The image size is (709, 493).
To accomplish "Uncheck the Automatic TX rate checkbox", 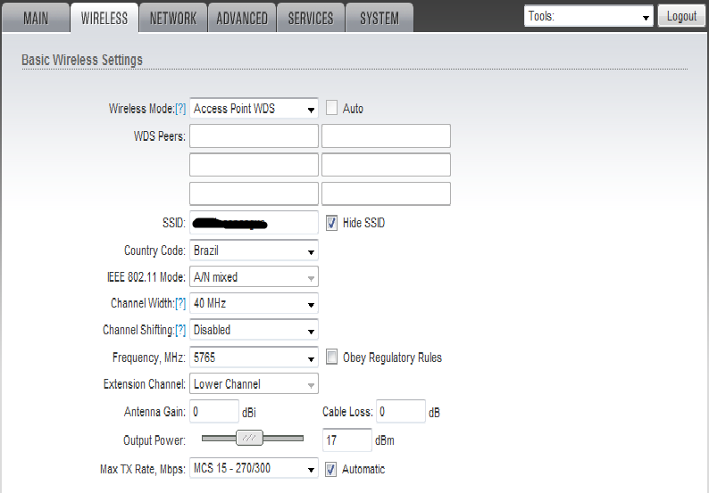I will pyautogui.click(x=331, y=469).
